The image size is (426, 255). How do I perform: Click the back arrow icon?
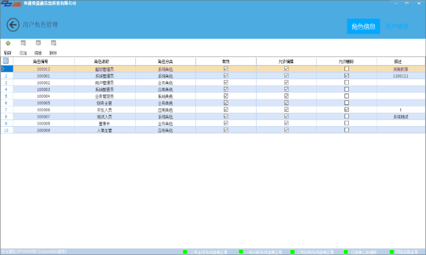pos(13,25)
